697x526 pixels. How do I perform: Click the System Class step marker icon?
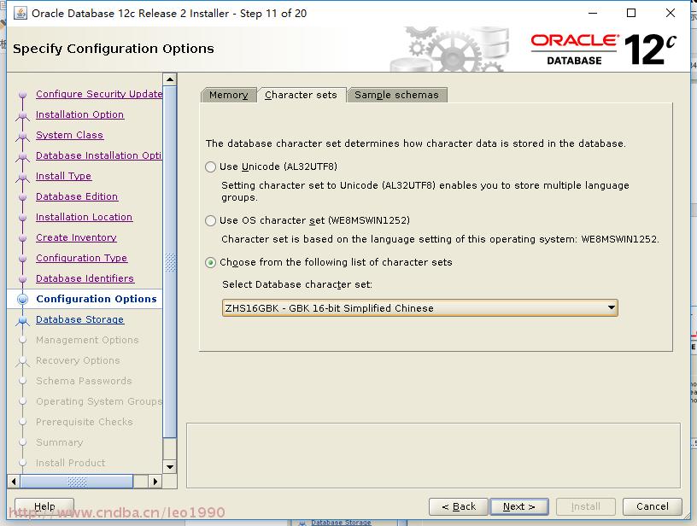tap(22, 136)
